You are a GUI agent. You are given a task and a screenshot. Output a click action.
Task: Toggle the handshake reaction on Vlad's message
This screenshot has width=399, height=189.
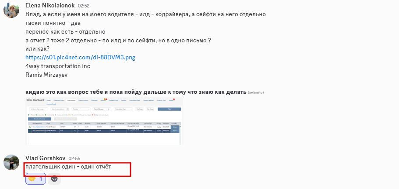pos(35,179)
